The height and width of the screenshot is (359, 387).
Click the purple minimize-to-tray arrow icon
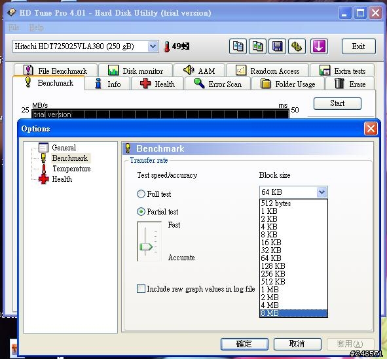click(x=319, y=46)
